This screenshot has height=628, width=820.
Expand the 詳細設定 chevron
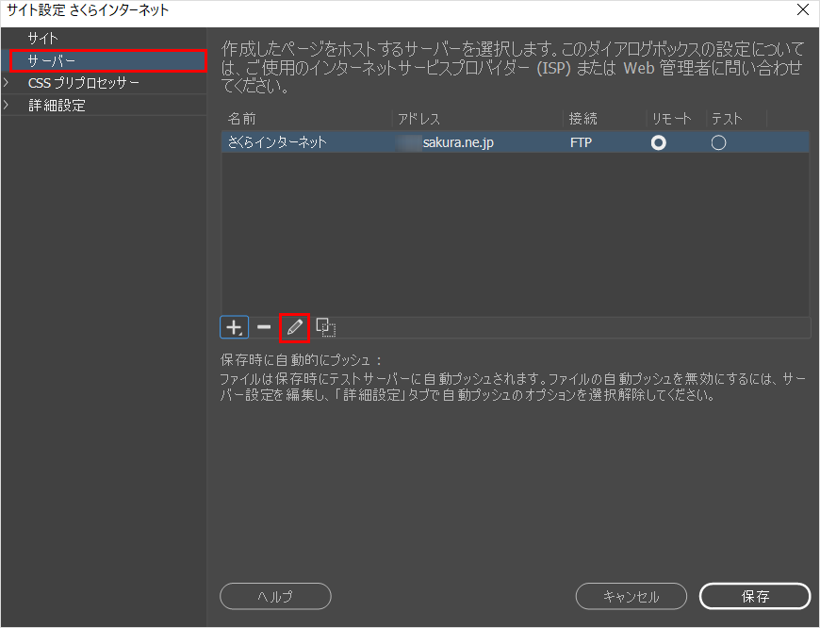pyautogui.click(x=8, y=106)
